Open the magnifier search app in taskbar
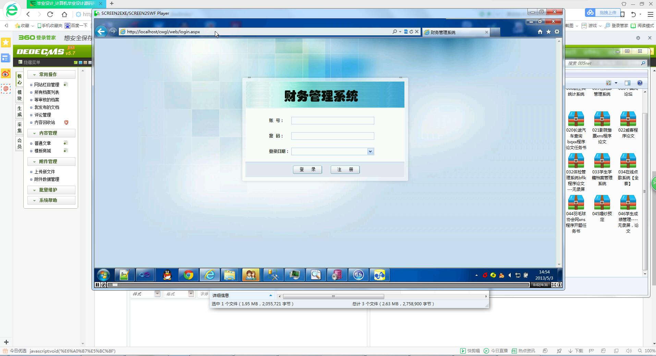656x356 pixels. 316,275
